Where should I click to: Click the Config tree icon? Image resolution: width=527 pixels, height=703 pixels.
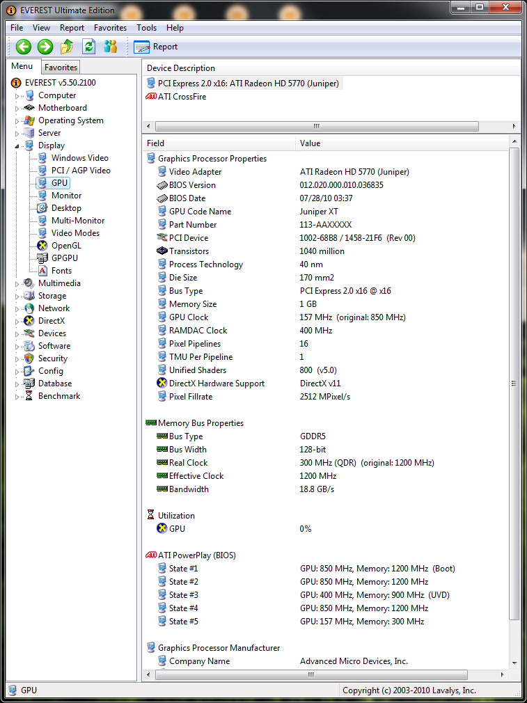[x=29, y=371]
